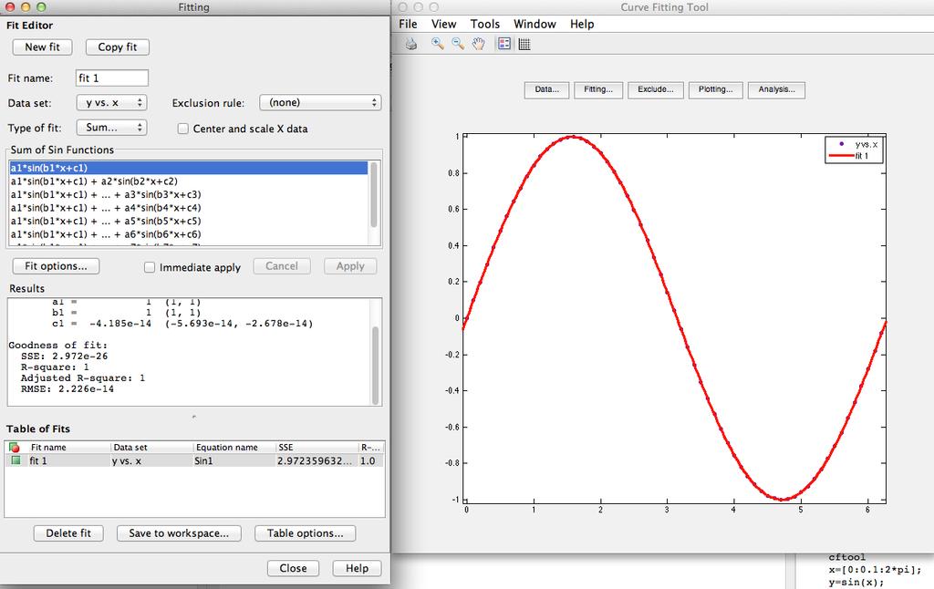Click the Apply button
Screen dimensions: 934x589
tap(350, 266)
